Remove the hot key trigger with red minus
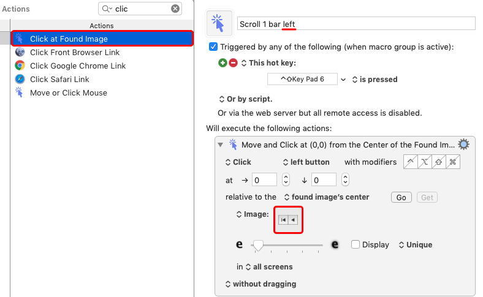Viewport: 483px width, 297px height. 233,63
